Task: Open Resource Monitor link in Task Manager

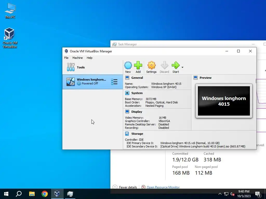Action: [163, 187]
